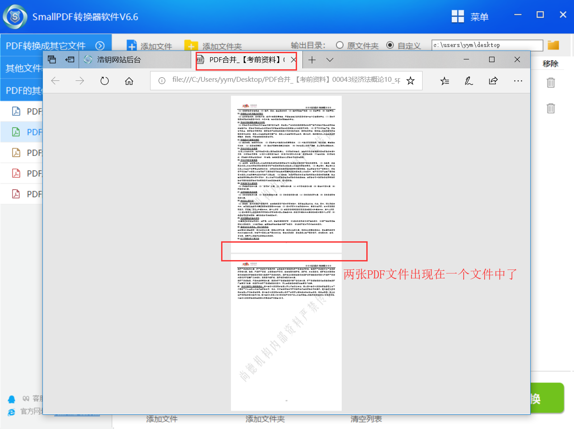Refresh the browser page
Viewport: 574px width, 429px height.
pyautogui.click(x=105, y=81)
